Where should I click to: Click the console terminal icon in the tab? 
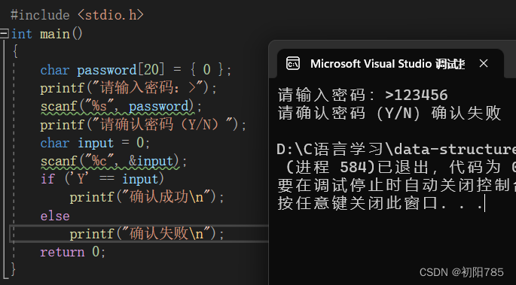coord(293,63)
